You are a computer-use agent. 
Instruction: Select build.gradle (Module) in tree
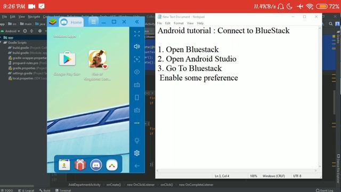(x=27, y=53)
